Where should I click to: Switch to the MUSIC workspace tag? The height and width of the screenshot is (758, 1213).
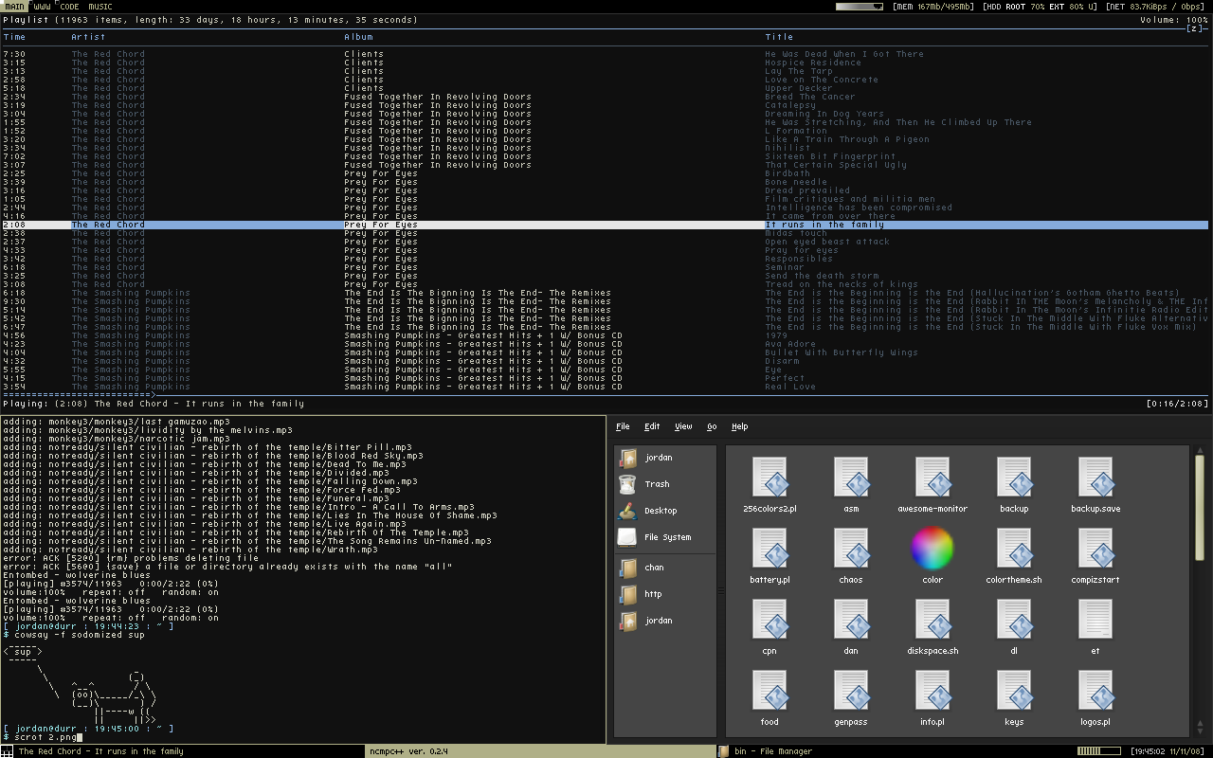100,7
